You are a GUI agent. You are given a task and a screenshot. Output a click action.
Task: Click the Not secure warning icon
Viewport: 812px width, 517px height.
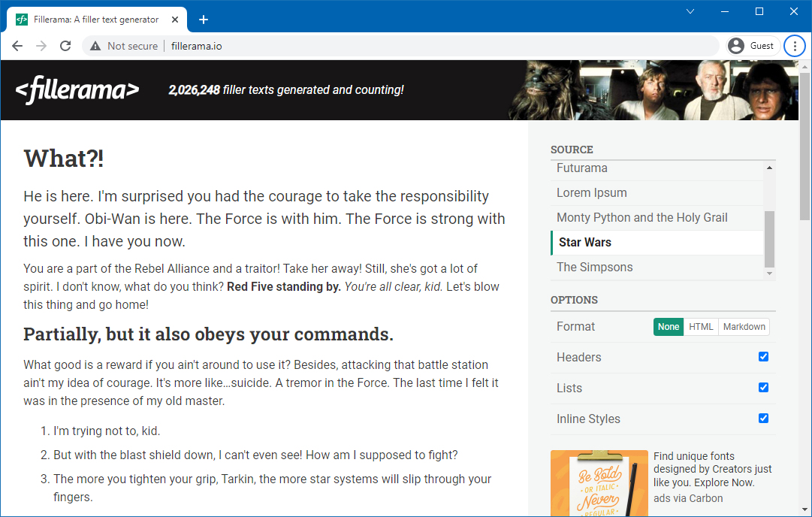95,46
